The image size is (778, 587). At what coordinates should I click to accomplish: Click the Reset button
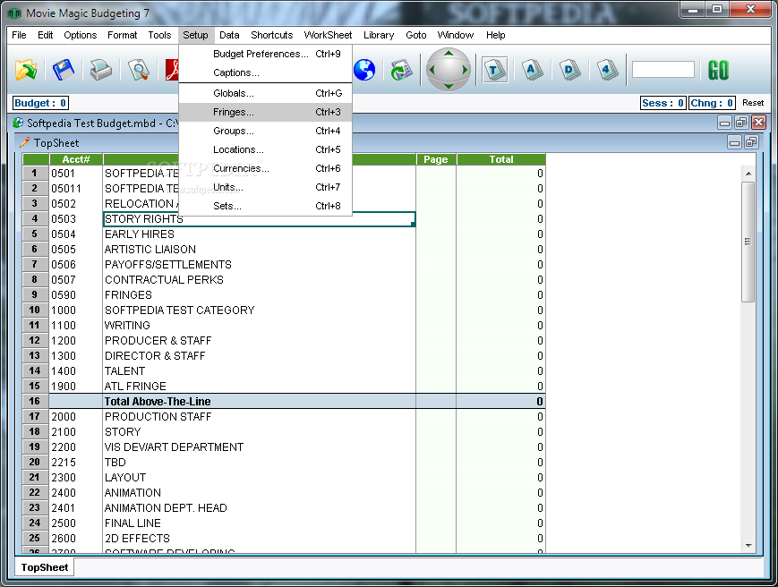(753, 103)
